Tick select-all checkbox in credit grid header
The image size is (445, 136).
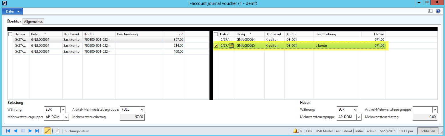click(x=216, y=34)
